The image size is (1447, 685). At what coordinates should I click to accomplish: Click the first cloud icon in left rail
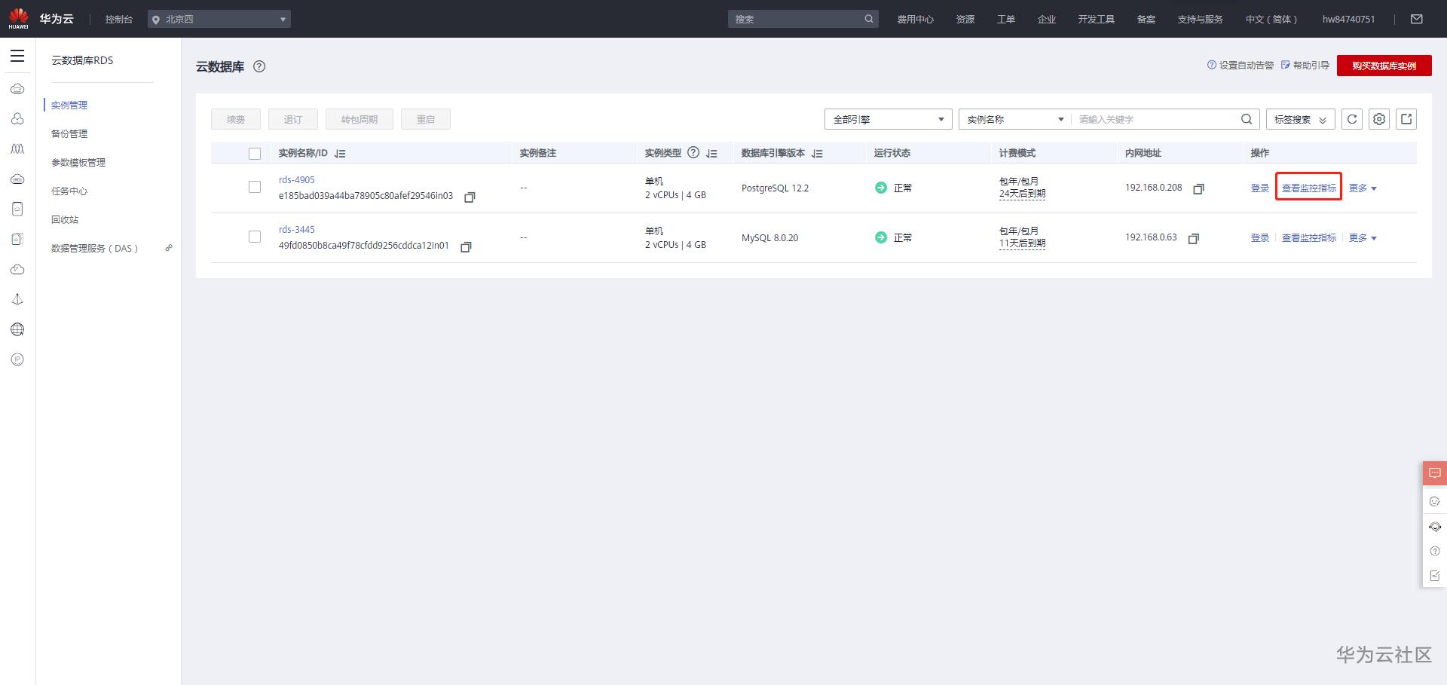click(17, 89)
